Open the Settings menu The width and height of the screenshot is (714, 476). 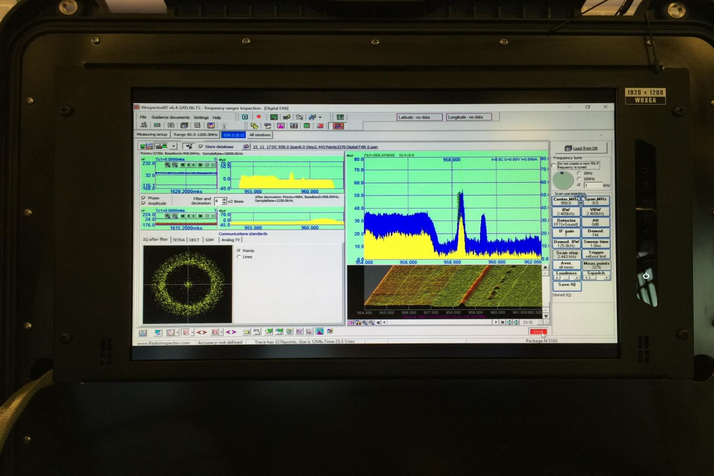click(x=201, y=117)
